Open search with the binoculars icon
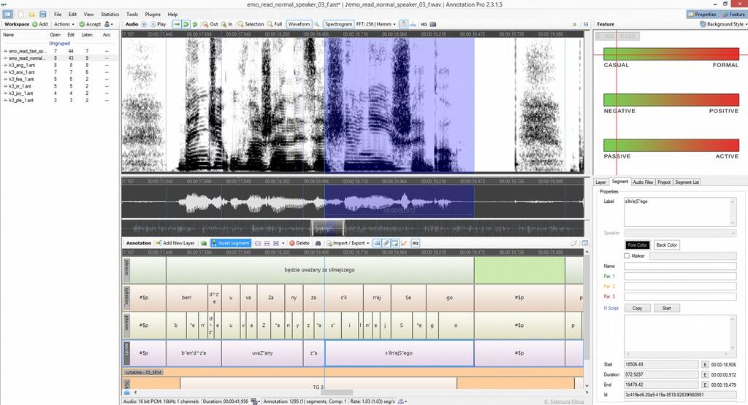The height and width of the screenshot is (405, 748). pos(318,243)
